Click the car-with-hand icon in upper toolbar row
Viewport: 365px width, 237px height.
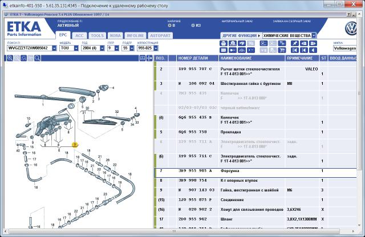(242, 43)
